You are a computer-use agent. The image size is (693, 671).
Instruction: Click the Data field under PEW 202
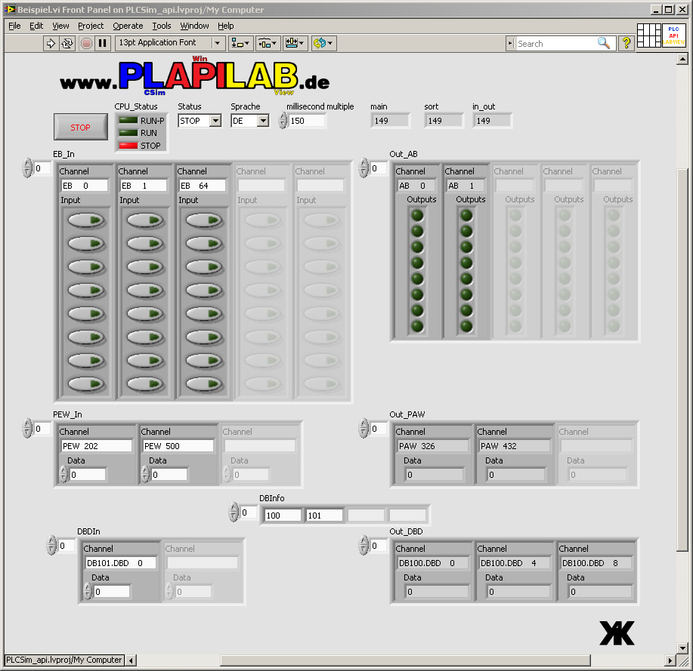[x=87, y=475]
